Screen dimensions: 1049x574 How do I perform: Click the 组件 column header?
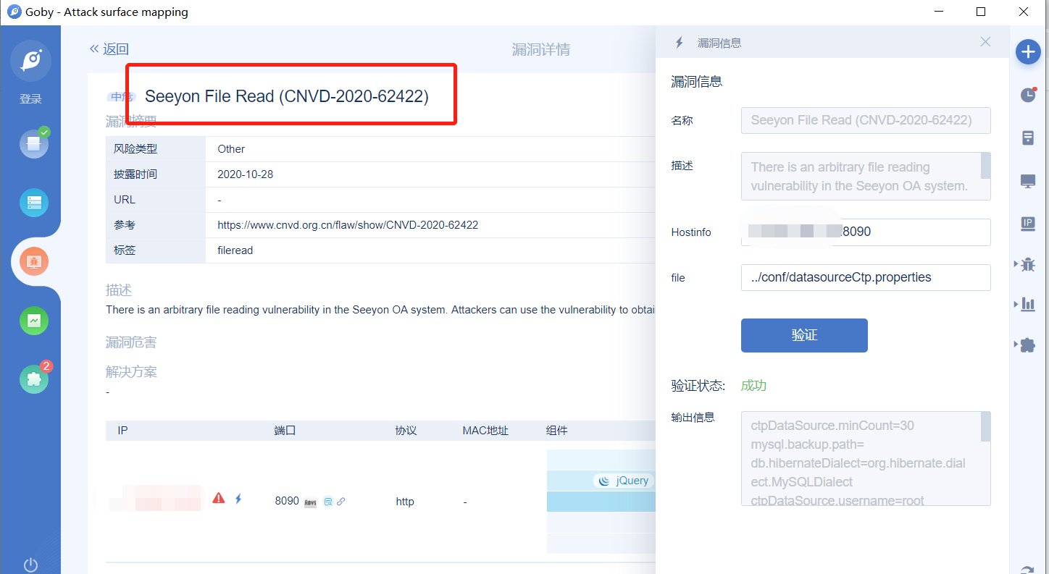click(556, 431)
